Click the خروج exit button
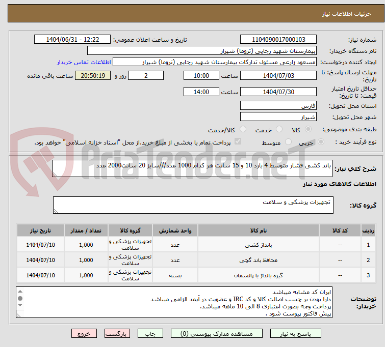The width and height of the screenshot is (385, 347). click(x=84, y=334)
